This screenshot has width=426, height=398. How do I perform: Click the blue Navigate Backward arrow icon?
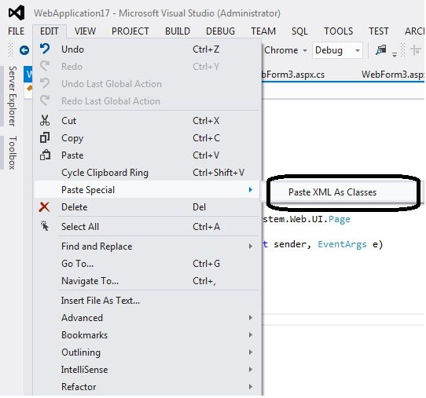click(x=24, y=50)
